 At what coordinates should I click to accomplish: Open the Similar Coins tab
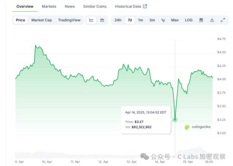[x=95, y=7]
